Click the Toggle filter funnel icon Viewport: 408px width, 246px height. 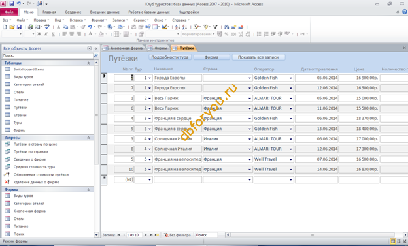[x=215, y=27]
